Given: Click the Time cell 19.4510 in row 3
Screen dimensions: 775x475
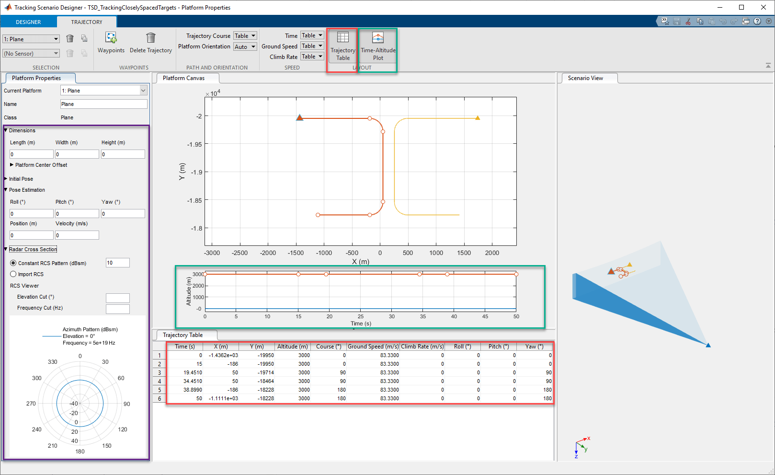Looking at the screenshot, I should 185,372.
